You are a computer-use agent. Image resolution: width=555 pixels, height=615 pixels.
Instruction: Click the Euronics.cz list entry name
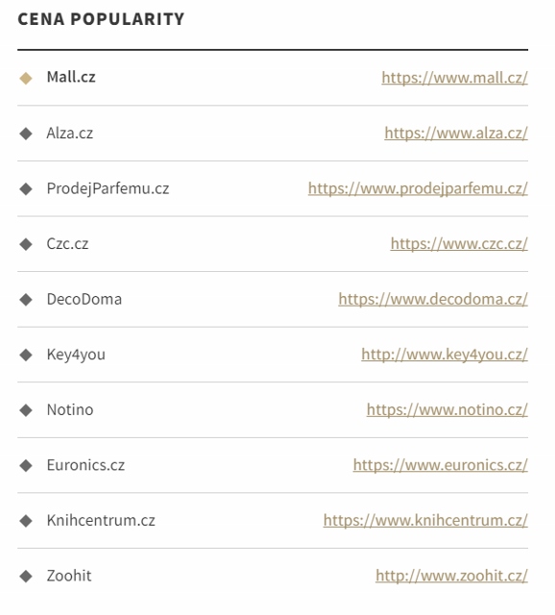[x=85, y=465]
